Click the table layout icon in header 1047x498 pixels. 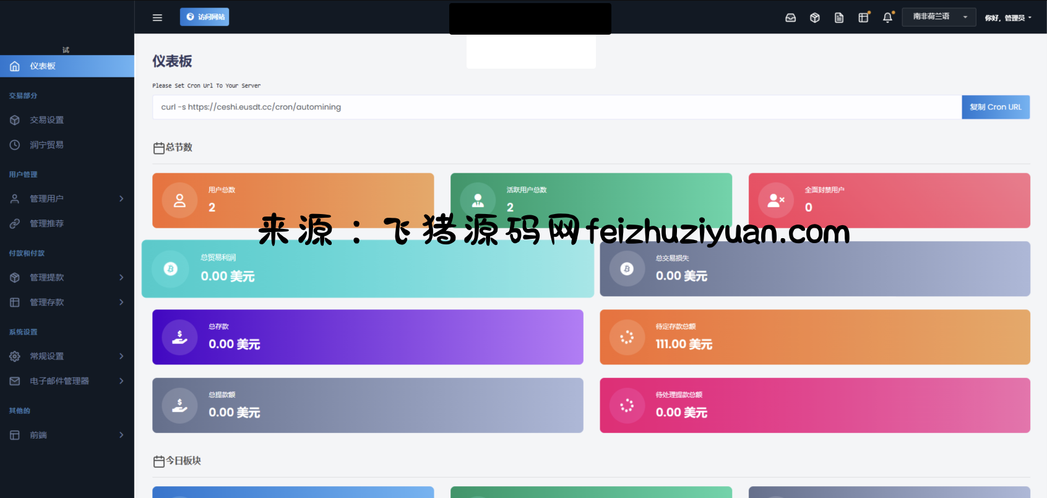(x=863, y=18)
